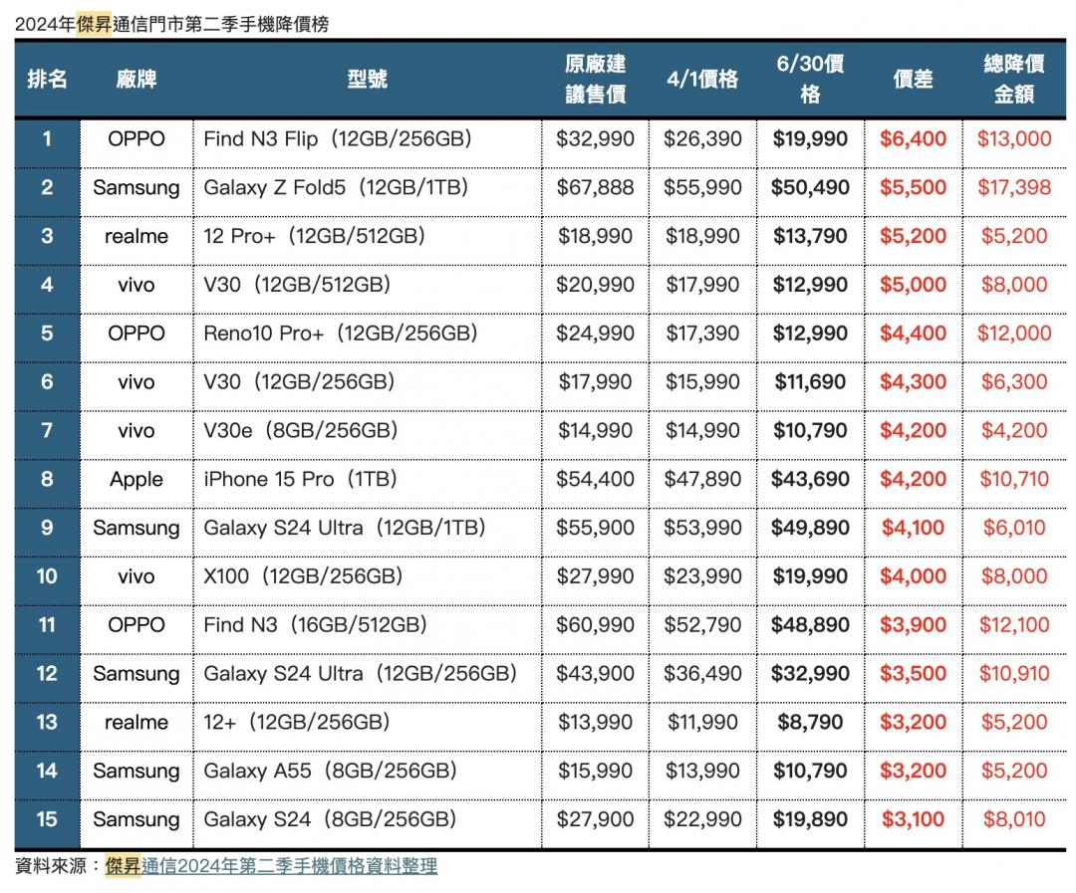Click the iPhone 15 Pro (1TB) model cell
Image resolution: width=1076 pixels, height=893 pixels.
point(300,479)
